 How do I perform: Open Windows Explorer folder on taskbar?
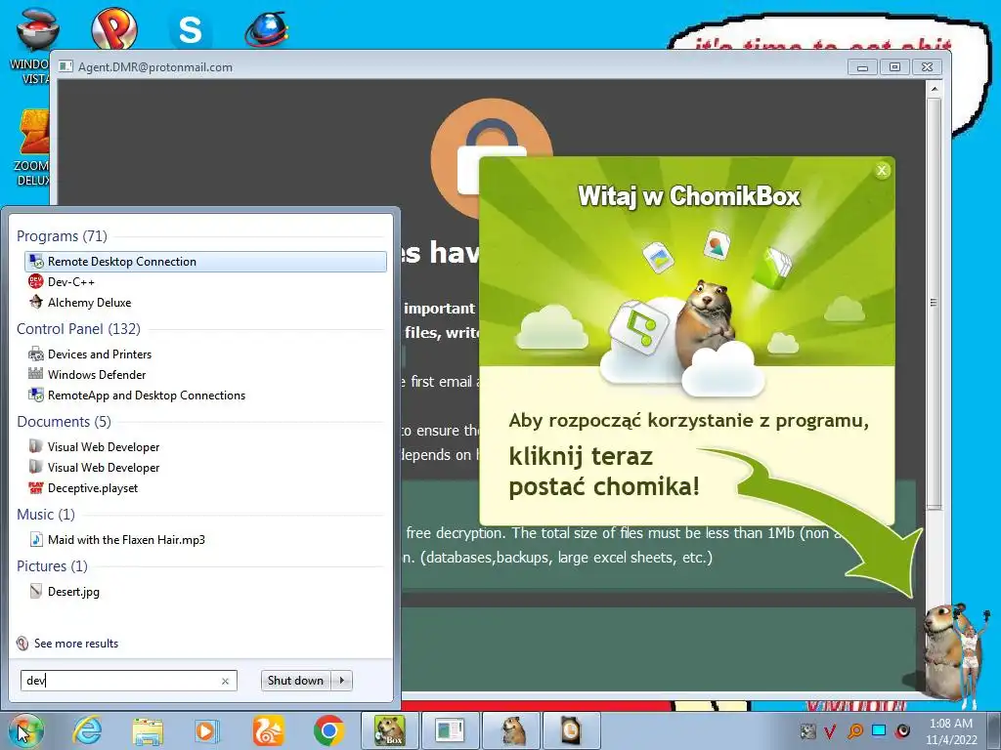[x=148, y=730]
